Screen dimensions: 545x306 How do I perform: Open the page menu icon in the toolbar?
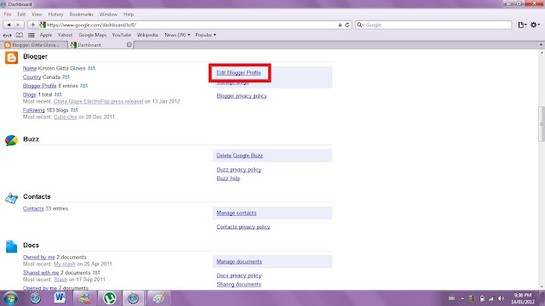tap(522, 25)
